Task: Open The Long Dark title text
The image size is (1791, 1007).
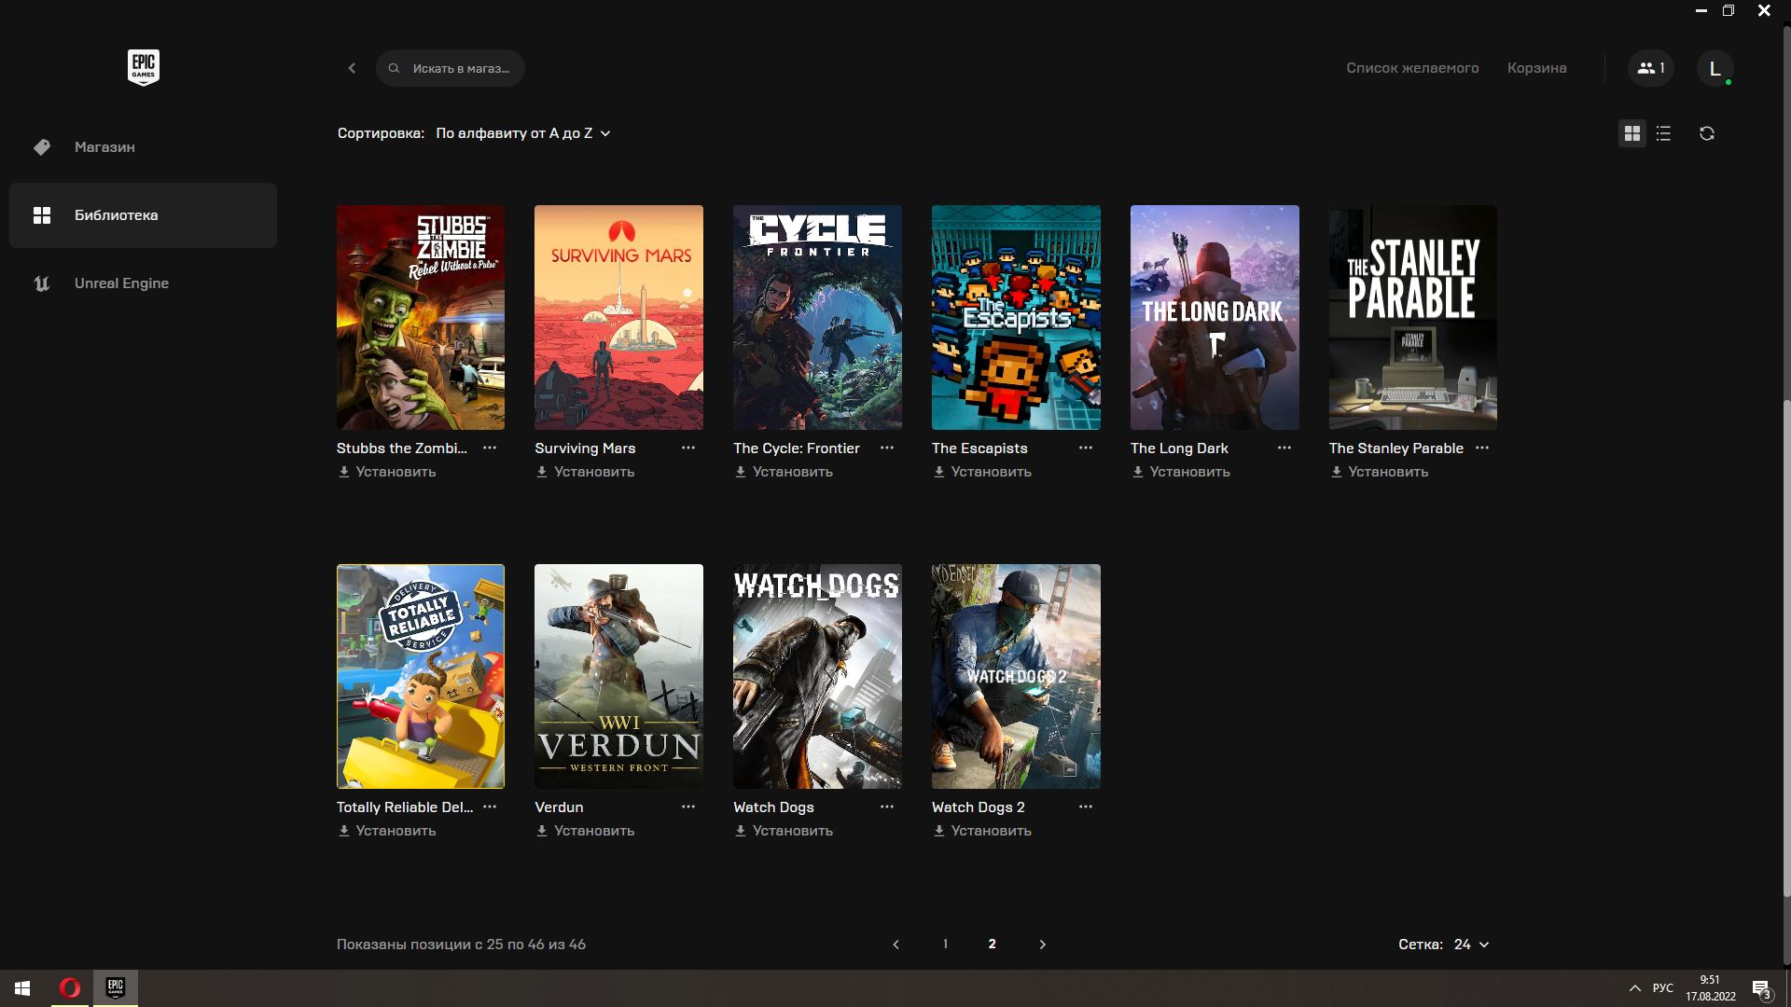Action: tap(1179, 448)
